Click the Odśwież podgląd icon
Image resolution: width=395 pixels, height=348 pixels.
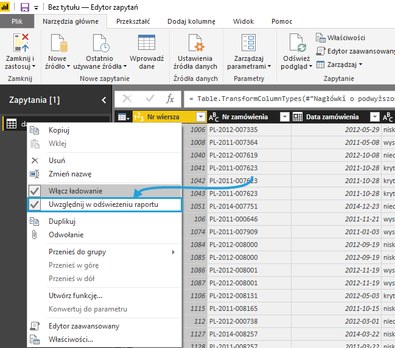[296, 43]
